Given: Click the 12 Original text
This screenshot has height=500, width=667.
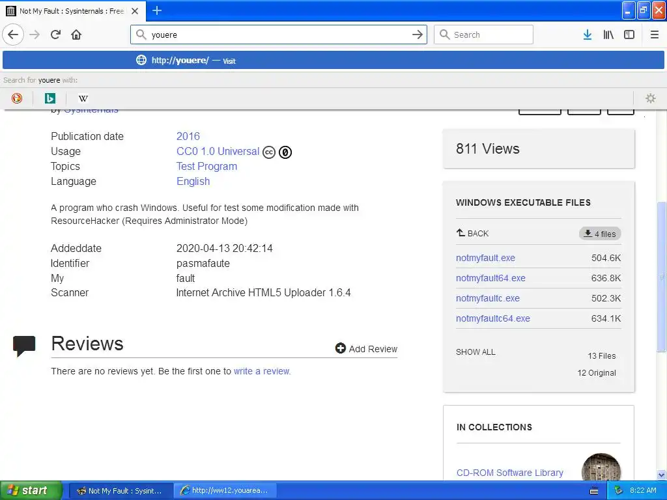Looking at the screenshot, I should point(597,373).
